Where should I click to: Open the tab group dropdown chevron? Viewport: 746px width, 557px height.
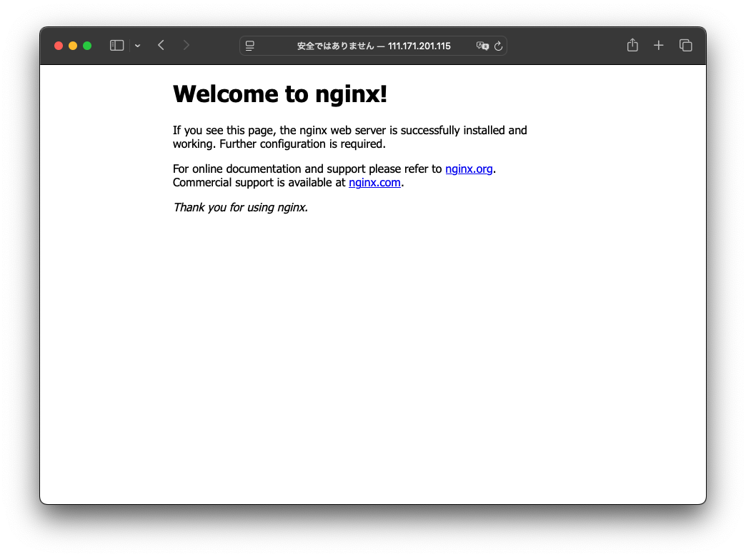click(137, 45)
